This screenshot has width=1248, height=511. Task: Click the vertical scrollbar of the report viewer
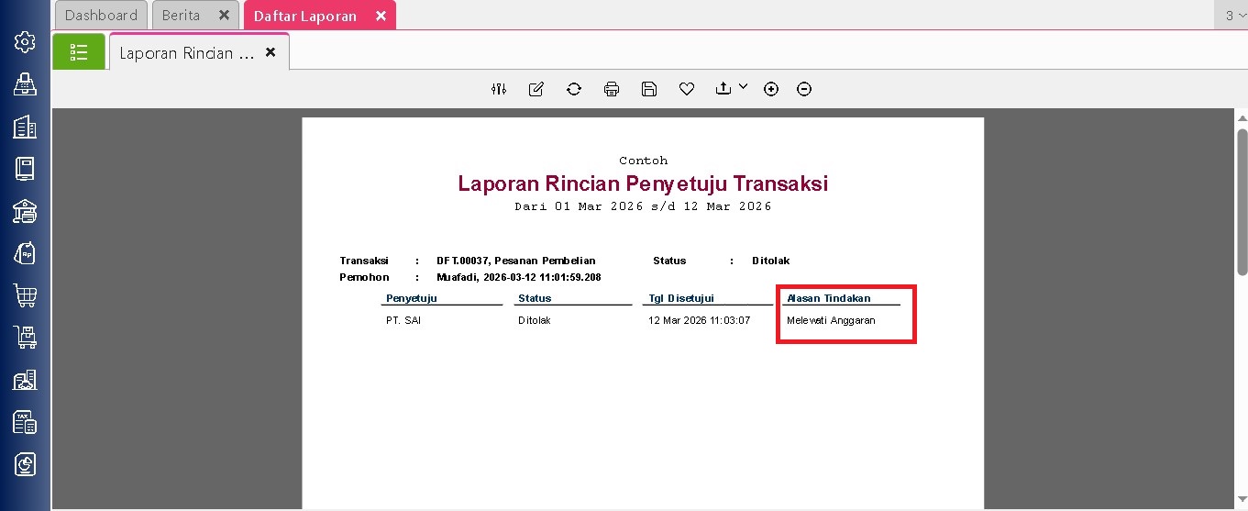[1242, 202]
